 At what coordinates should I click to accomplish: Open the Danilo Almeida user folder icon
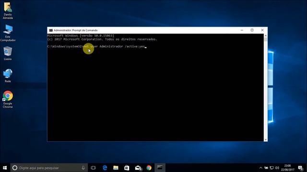tap(8, 11)
